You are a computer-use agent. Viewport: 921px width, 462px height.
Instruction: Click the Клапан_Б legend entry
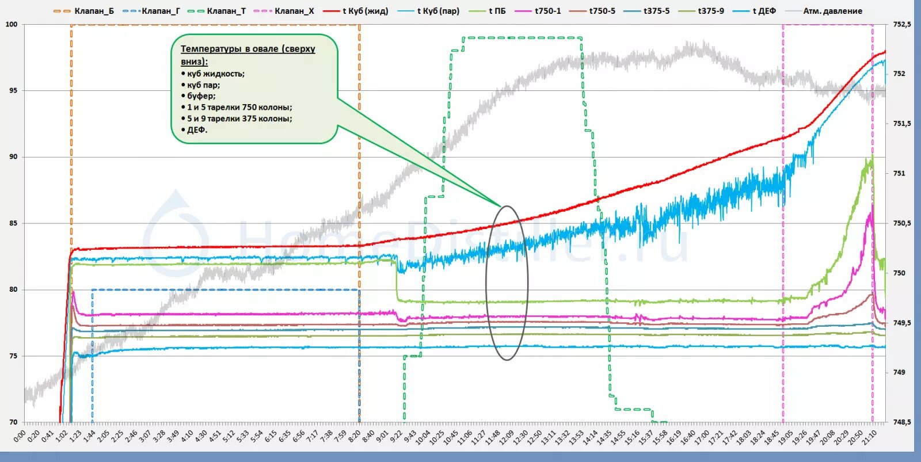coord(83,11)
